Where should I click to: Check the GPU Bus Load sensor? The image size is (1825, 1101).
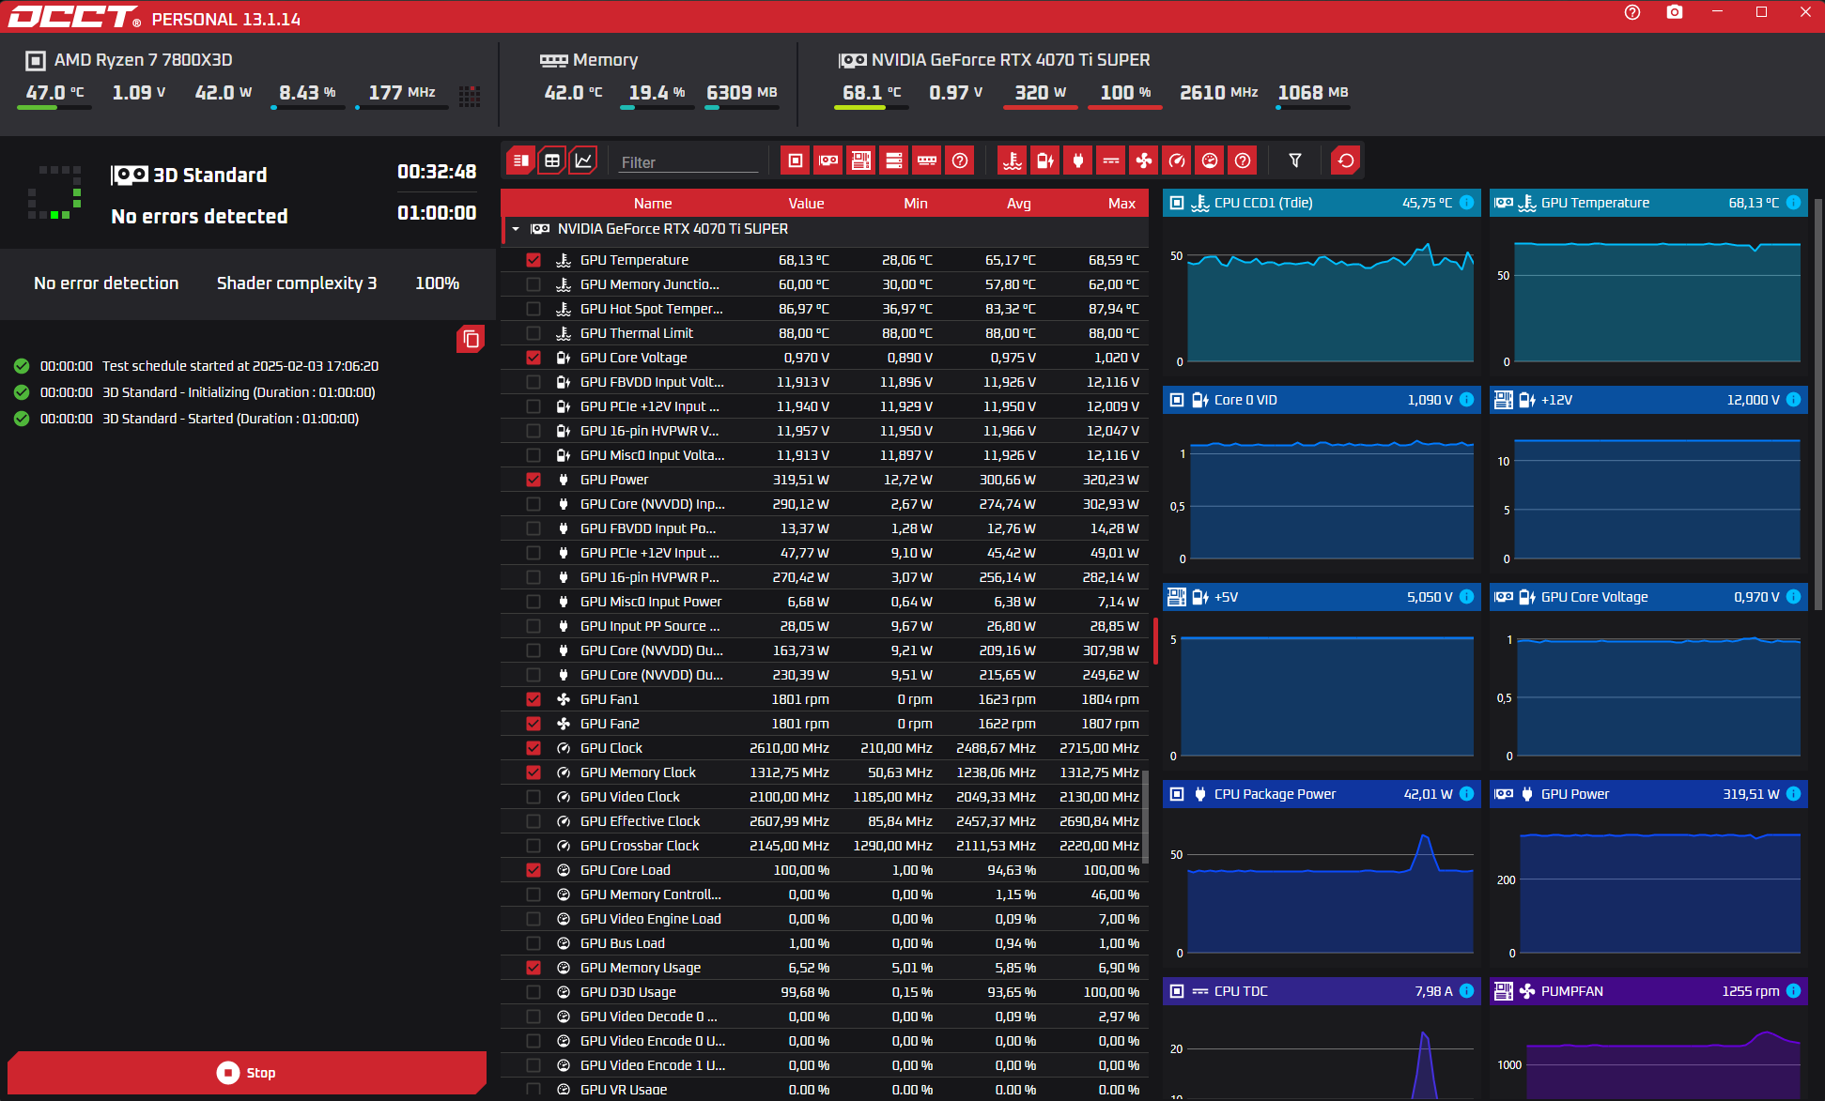[x=534, y=943]
